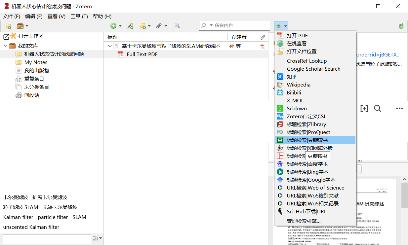The height and width of the screenshot is (245, 408).
Task: Click the Sync with zotero.org icon
Action: [x=401, y=26]
